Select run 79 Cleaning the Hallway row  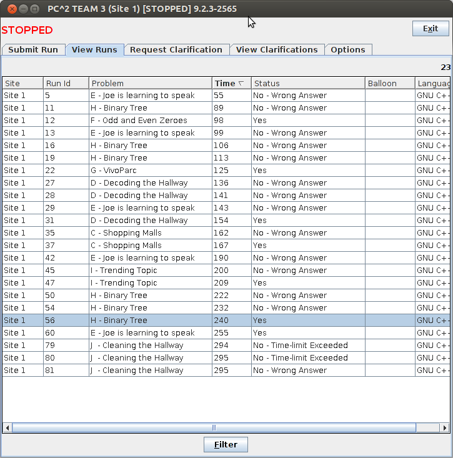tap(150, 346)
